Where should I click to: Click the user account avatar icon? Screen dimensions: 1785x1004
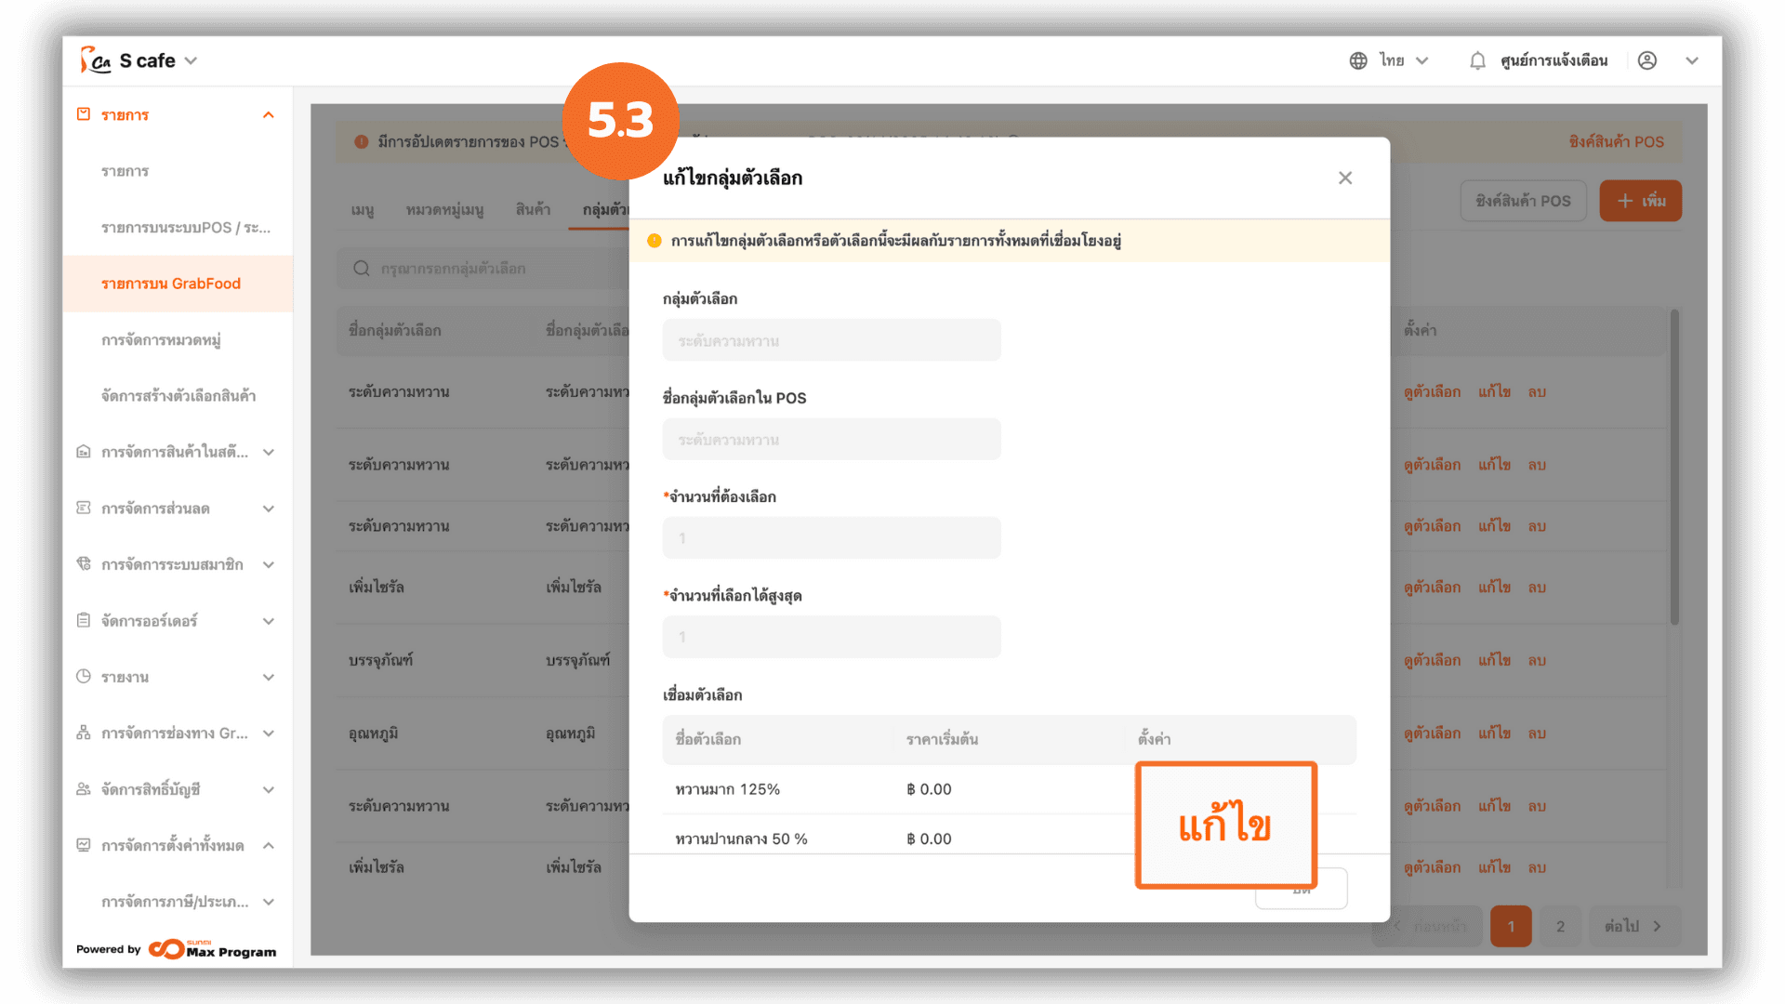(x=1647, y=60)
